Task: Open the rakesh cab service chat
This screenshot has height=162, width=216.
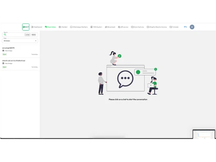Action: (20, 64)
